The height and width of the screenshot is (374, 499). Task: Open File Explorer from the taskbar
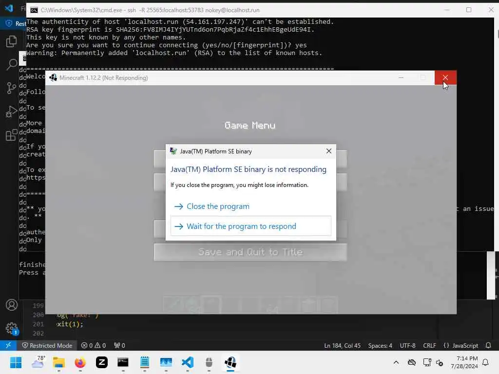pos(59,362)
